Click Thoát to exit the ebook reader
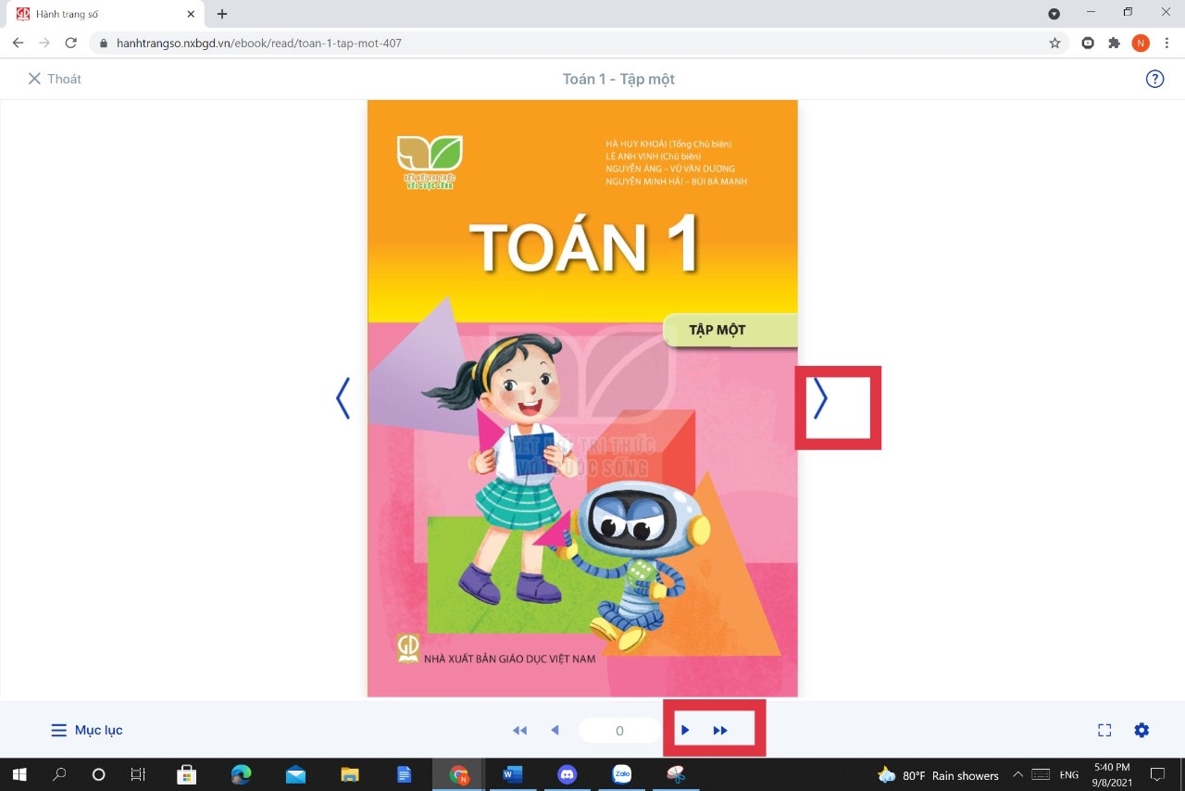1185x791 pixels. click(x=55, y=79)
